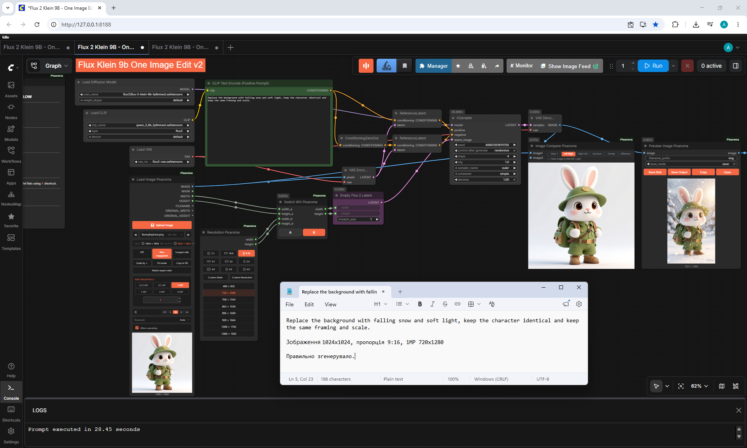Switch to the third Flux 2 Klein workflow tab
Viewport: 747px width, 448px height.
point(185,47)
